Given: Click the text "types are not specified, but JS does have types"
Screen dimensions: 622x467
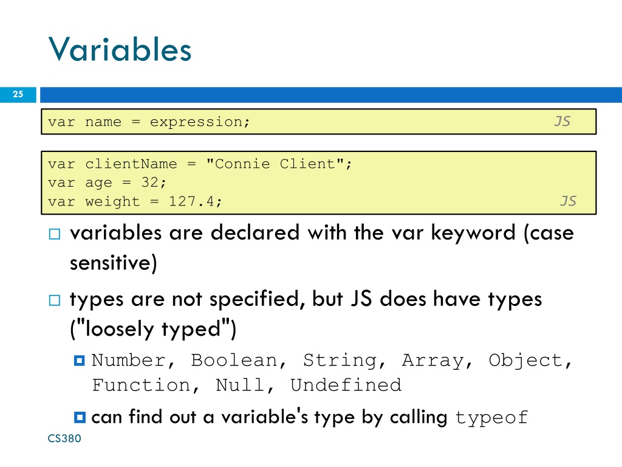Looking at the screenshot, I should pyautogui.click(x=306, y=299).
